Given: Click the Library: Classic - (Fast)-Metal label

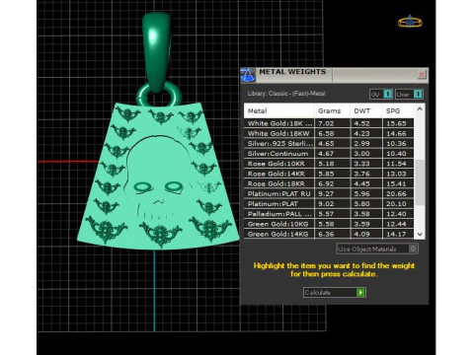Looking at the screenshot, I should click(x=286, y=94).
